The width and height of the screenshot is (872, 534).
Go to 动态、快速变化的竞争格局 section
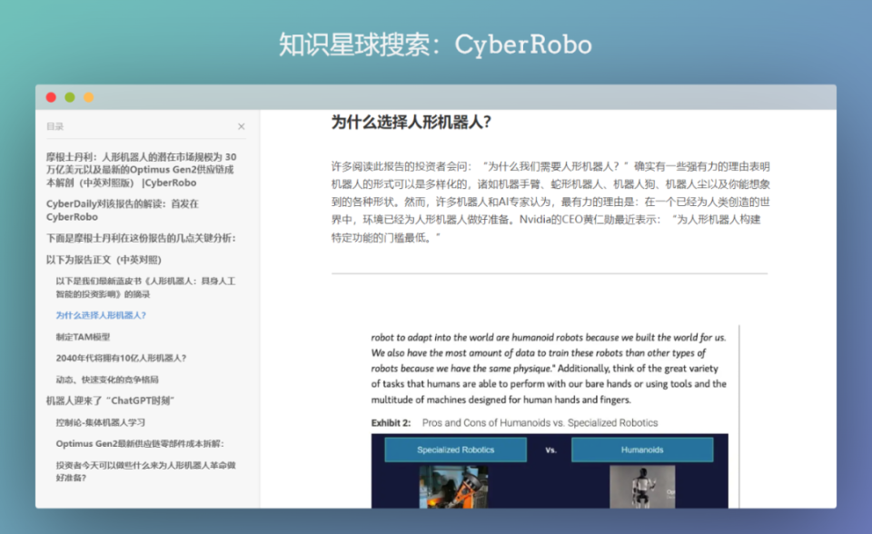click(107, 380)
